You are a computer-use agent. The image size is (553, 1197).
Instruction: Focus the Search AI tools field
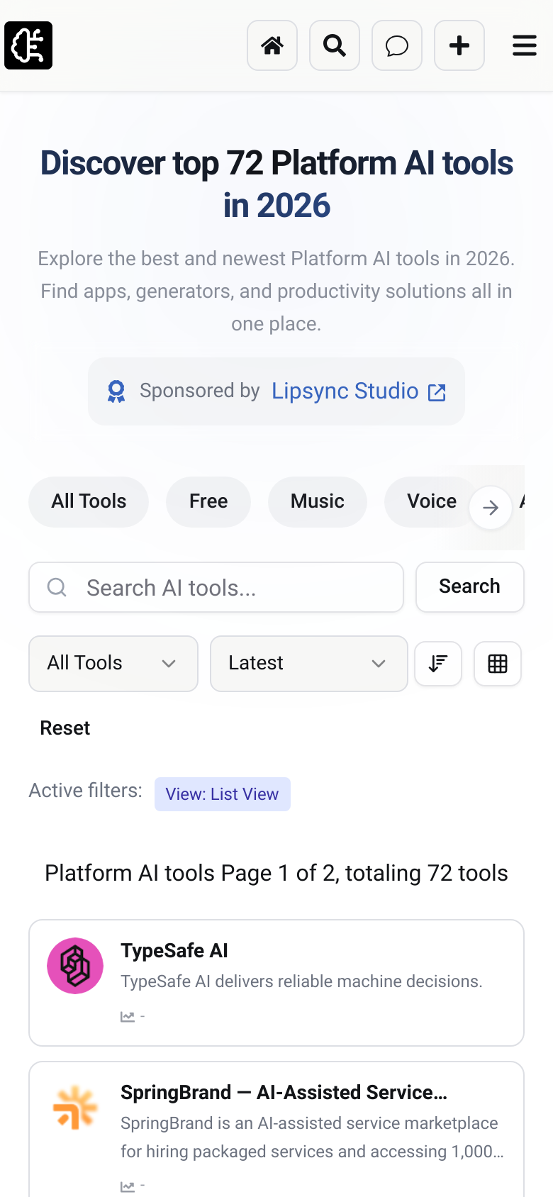point(216,587)
